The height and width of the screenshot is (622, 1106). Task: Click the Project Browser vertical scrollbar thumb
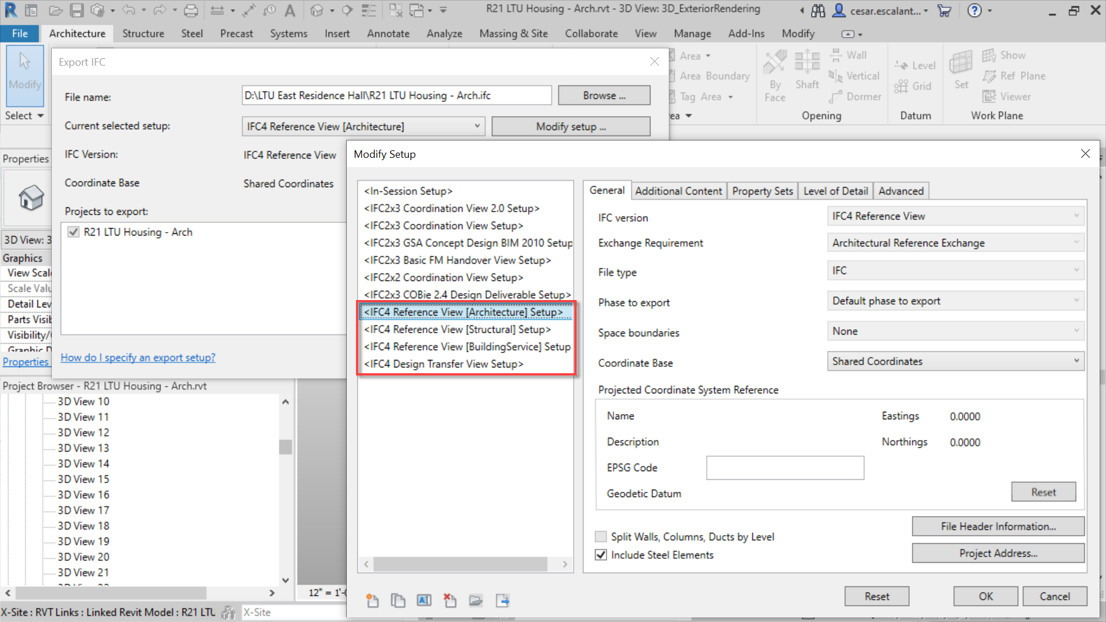(285, 447)
